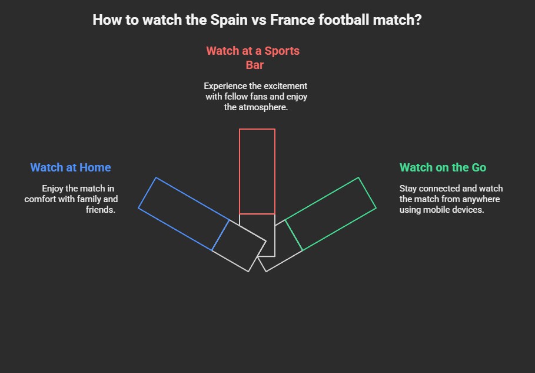Click the word 'Spain' in the title
535x373 pixels.
click(228, 20)
